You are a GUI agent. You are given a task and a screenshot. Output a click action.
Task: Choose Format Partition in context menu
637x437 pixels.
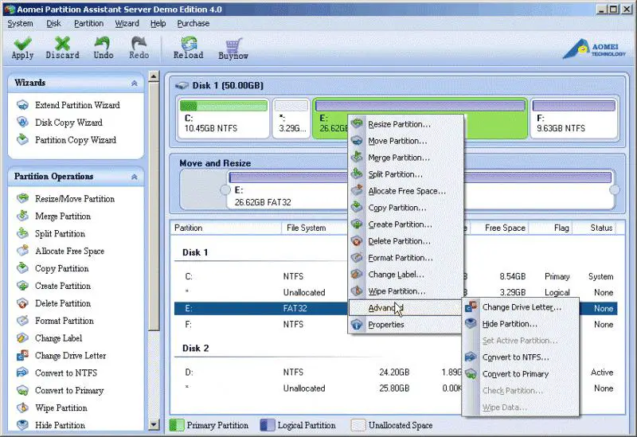coord(406,257)
